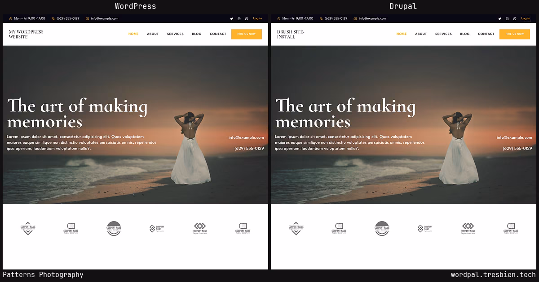Click first company logo in Drupal logo row
This screenshot has height=282, width=539.
point(296,228)
